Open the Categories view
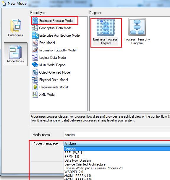The width and height of the screenshot is (170, 180). (15, 28)
